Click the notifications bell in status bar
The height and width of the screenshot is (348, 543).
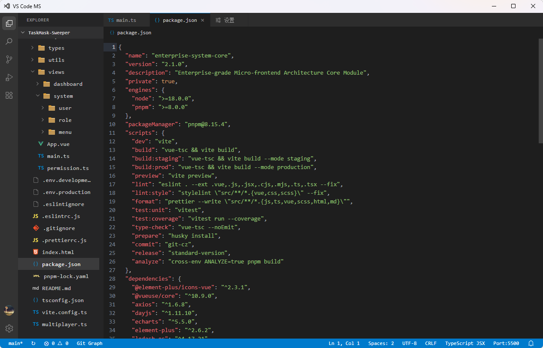[531, 343]
